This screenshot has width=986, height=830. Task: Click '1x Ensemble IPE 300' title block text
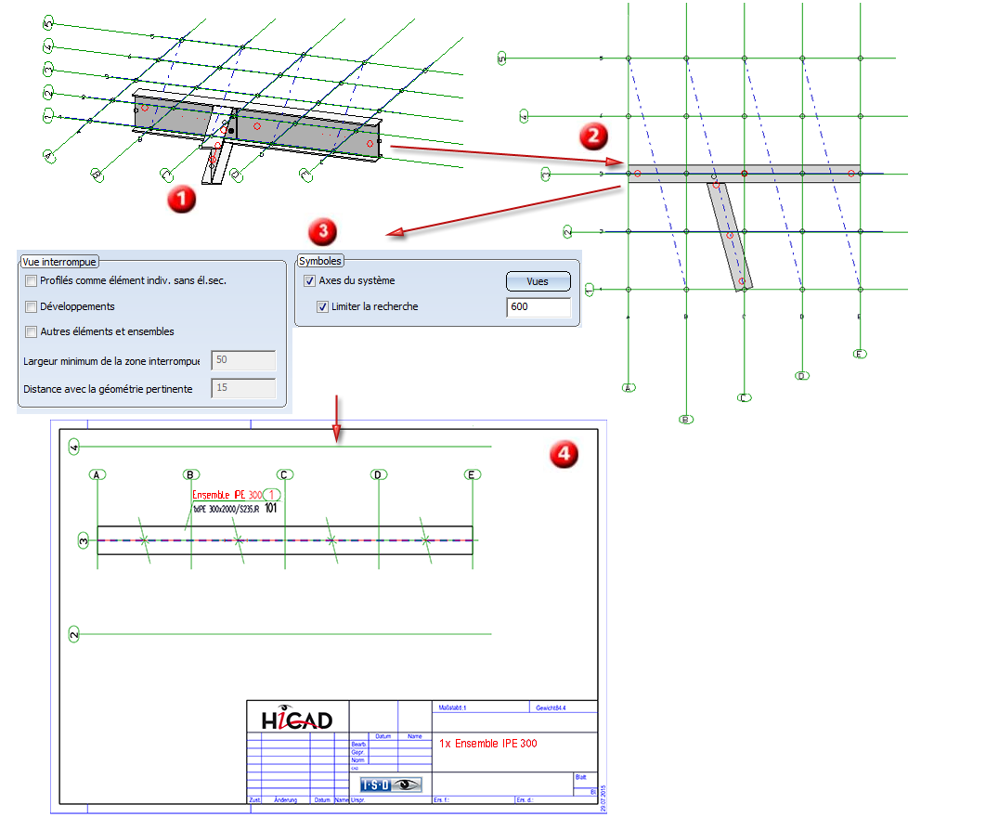tap(488, 744)
